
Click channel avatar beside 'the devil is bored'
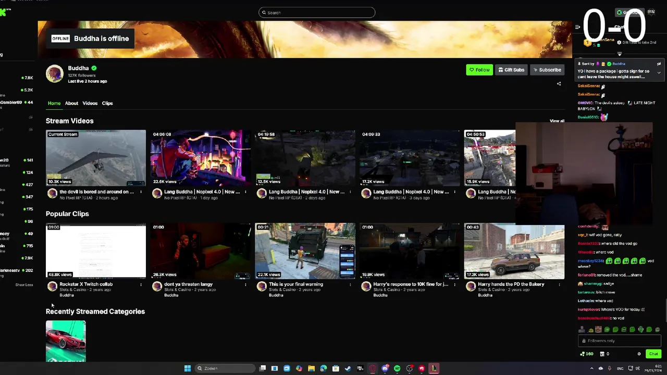52,194
